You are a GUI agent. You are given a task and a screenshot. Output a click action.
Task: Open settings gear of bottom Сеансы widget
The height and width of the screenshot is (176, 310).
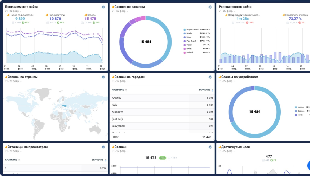(210, 147)
